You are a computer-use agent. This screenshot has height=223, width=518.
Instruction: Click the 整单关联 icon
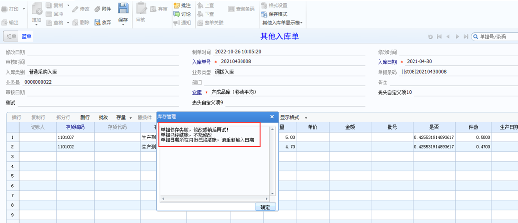pos(200,23)
